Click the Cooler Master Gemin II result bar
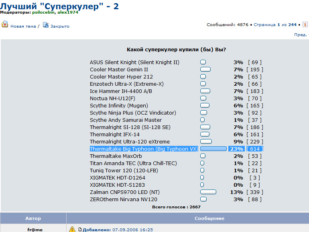The width and height of the screenshot is (309, 232). tap(205, 69)
